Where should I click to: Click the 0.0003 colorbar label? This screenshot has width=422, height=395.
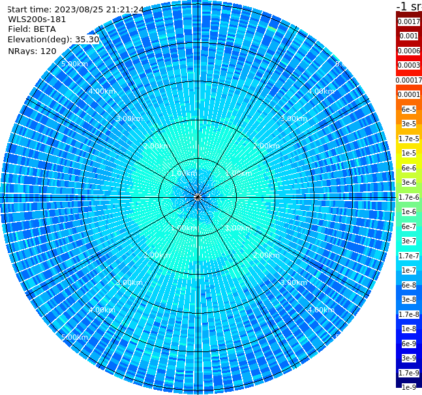(409, 66)
